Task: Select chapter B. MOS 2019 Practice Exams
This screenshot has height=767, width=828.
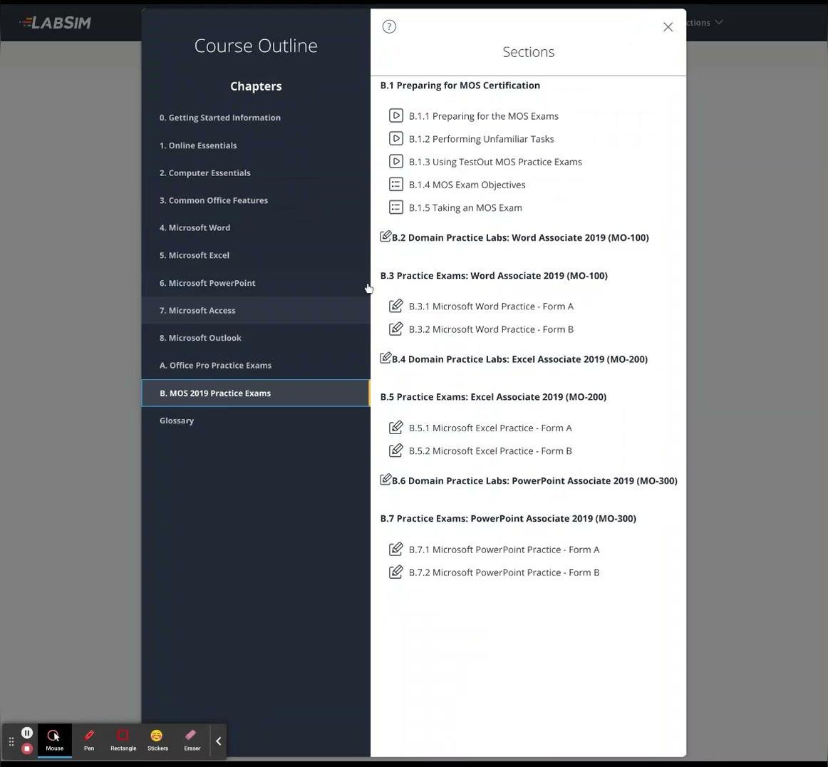Action: pyautogui.click(x=256, y=393)
